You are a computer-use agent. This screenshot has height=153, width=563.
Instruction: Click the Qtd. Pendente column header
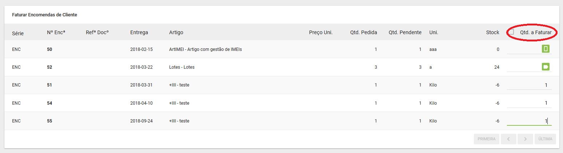click(405, 32)
